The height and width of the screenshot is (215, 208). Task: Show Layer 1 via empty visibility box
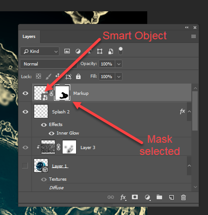pyautogui.click(x=25, y=165)
